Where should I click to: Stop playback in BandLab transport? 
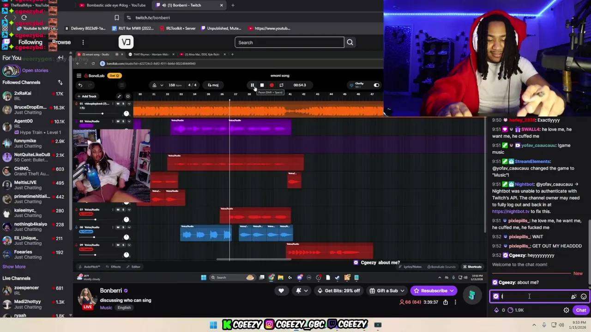262,85
